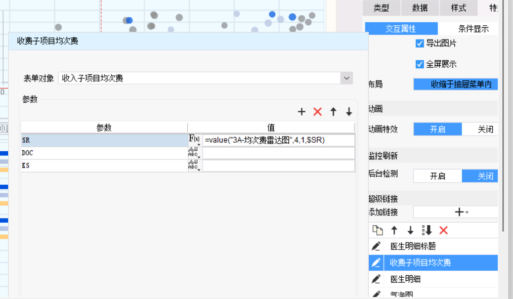Screen dimensions: 513x299
Task: Open value type selector for DOC
Action: tap(194, 153)
